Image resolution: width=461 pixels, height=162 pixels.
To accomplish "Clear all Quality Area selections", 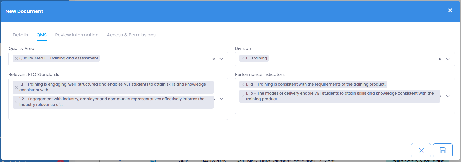I will 214,59.
